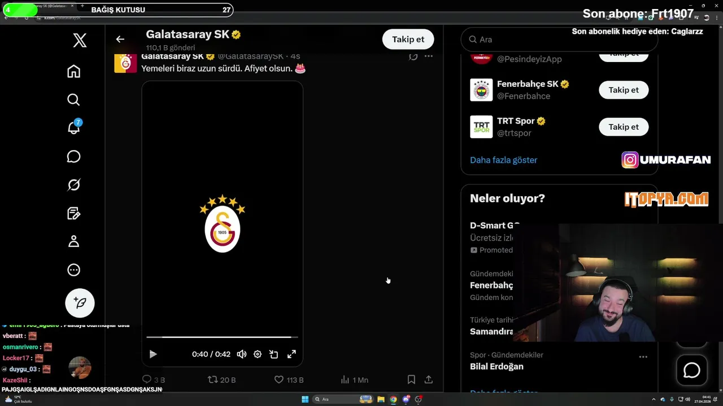Open more options for Bilal Erdoğan trend
Screen dimensions: 723x406
[643, 356]
